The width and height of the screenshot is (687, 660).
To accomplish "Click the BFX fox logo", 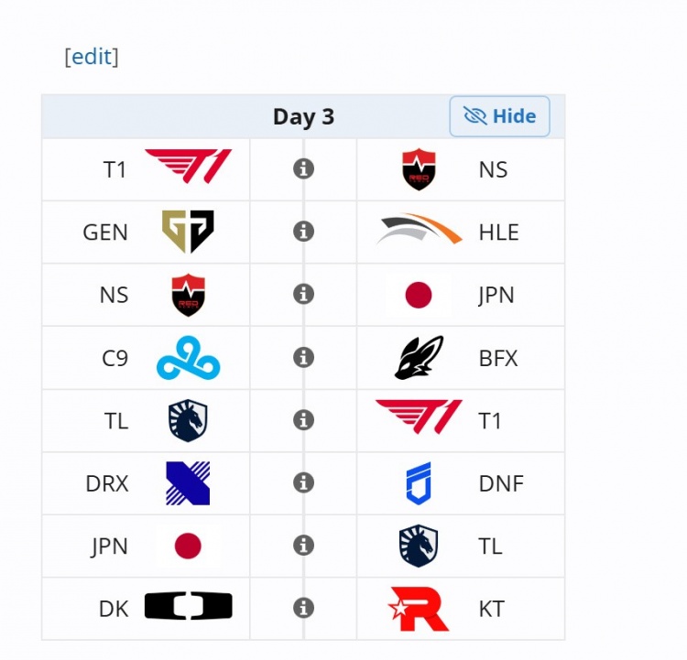I will [419, 357].
